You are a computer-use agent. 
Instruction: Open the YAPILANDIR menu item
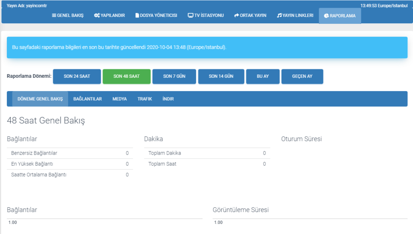[x=110, y=16]
